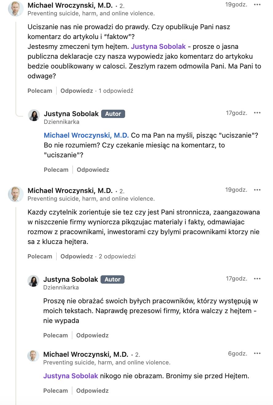The height and width of the screenshot is (405, 273).
Task: Open options menu on Justyna's second reply
Action: pyautogui.click(x=257, y=278)
